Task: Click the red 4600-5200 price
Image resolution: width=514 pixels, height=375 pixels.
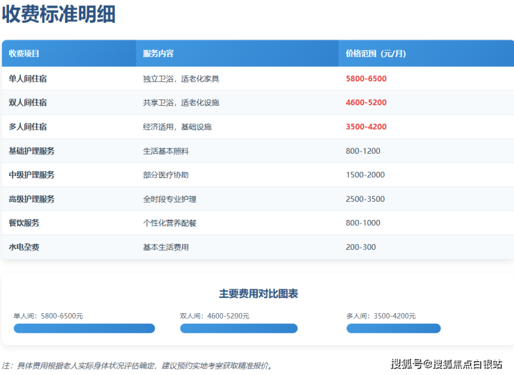Action: click(366, 103)
